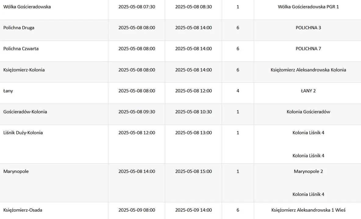
Task: Click the Księżomierz-Kolonia locality name
Action: point(24,70)
